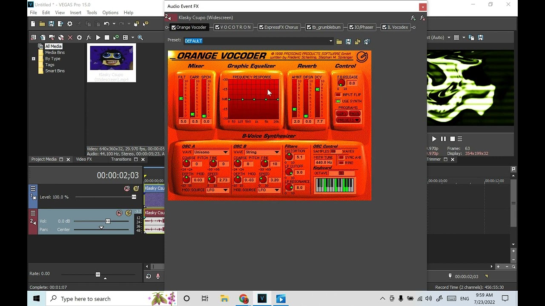The width and height of the screenshot is (545, 306).
Task: Click the Search media magnifier icon
Action: [x=140, y=37]
